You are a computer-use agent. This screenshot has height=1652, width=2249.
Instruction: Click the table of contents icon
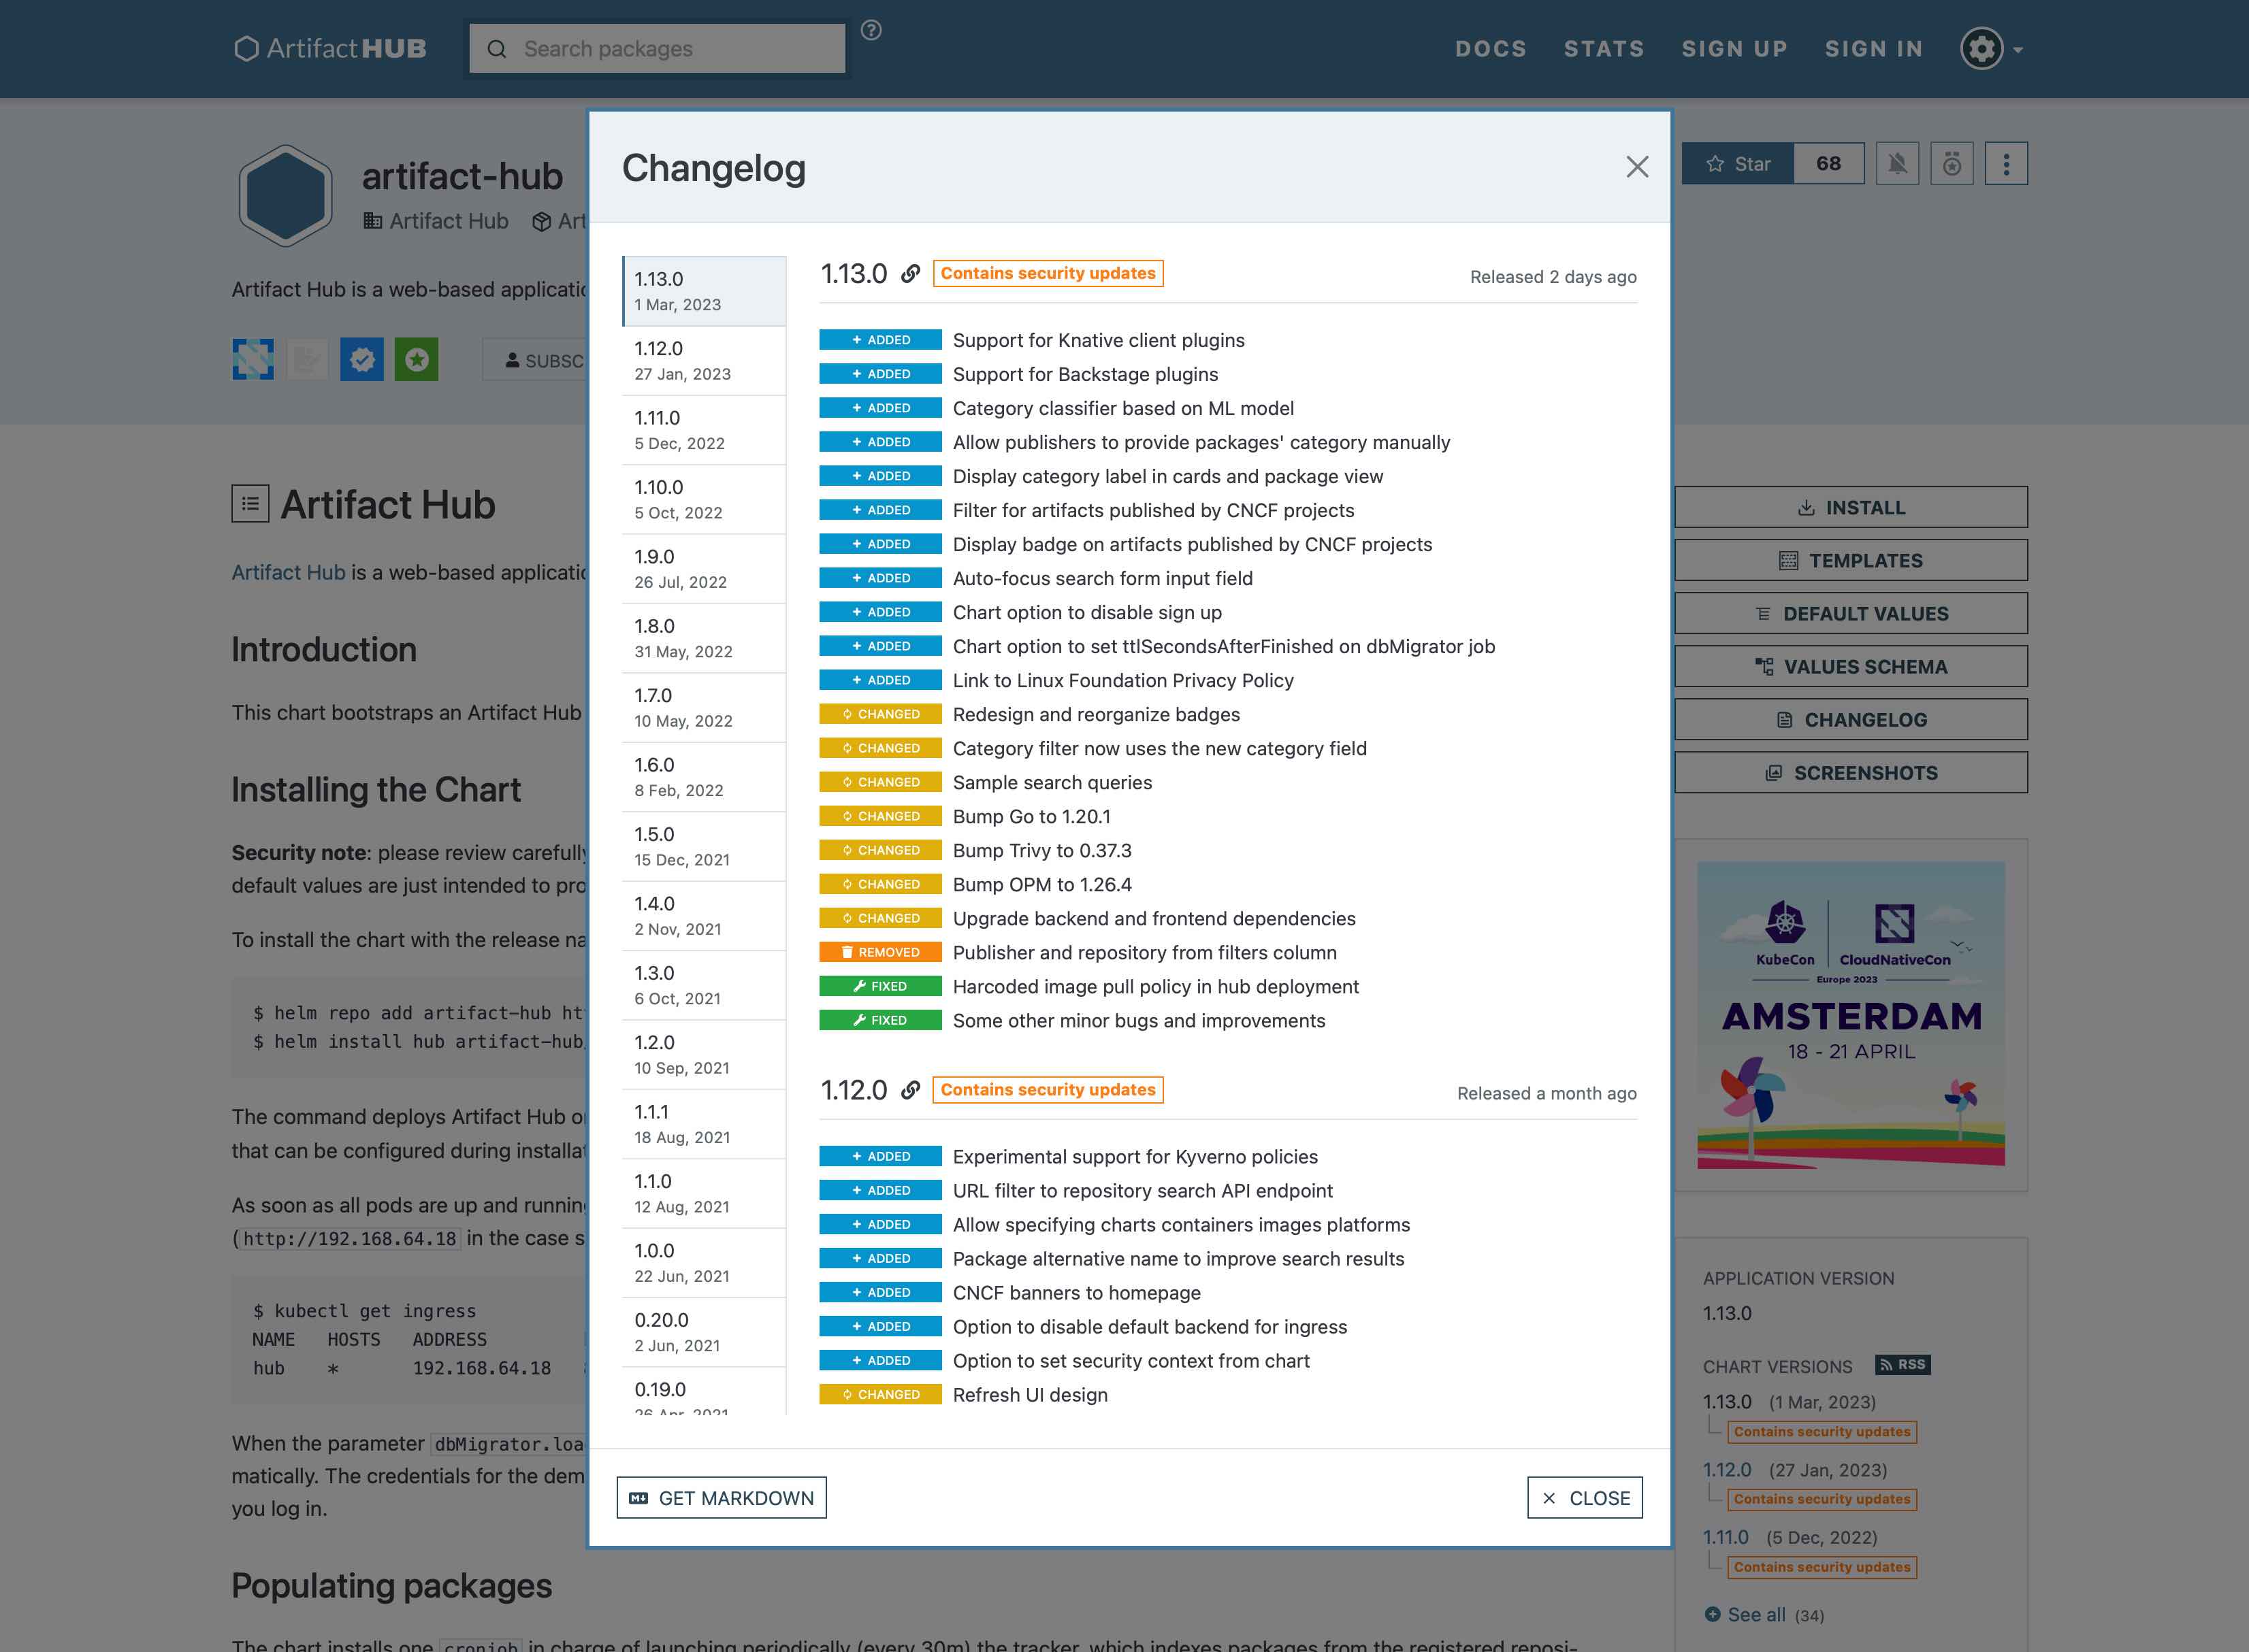tap(250, 504)
